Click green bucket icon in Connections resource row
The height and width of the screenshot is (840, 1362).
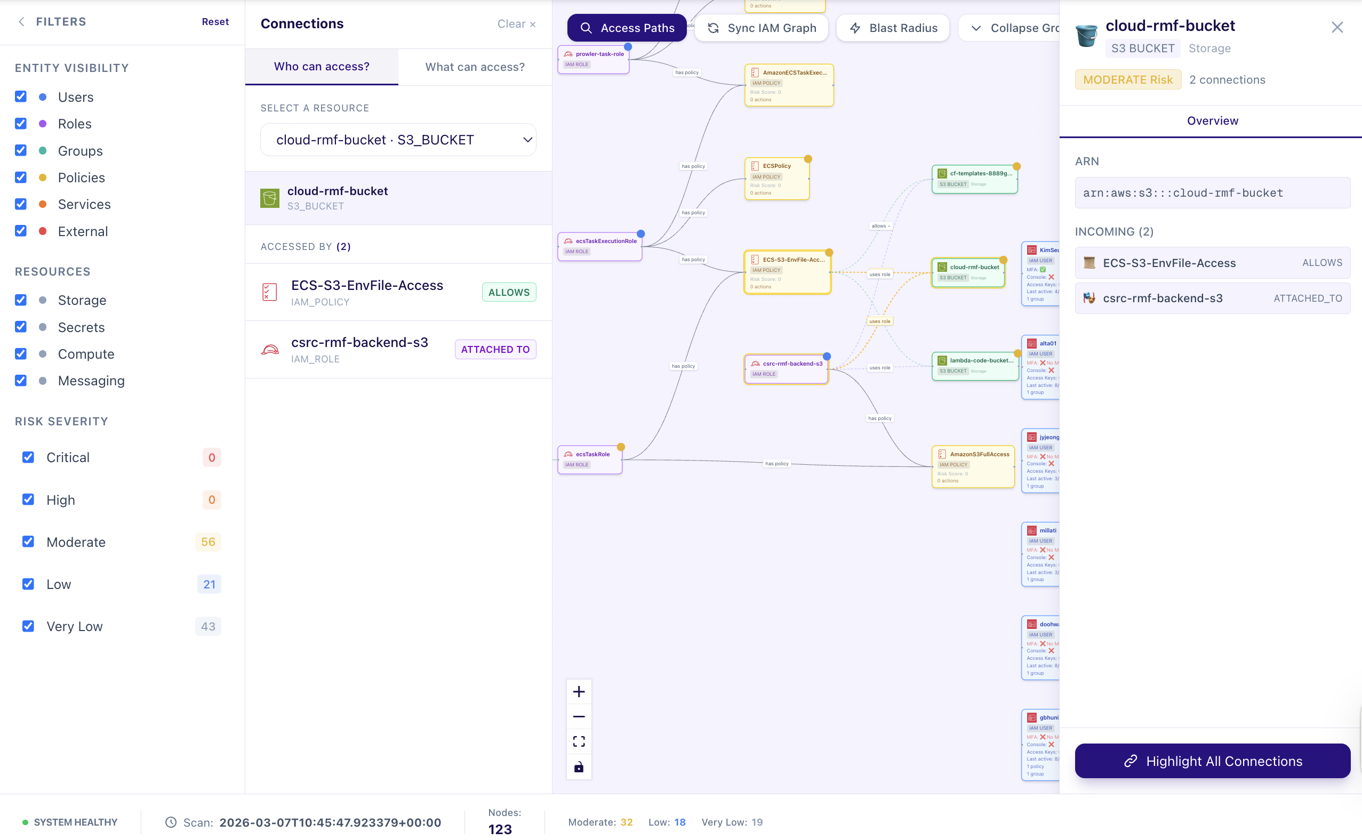[269, 198]
